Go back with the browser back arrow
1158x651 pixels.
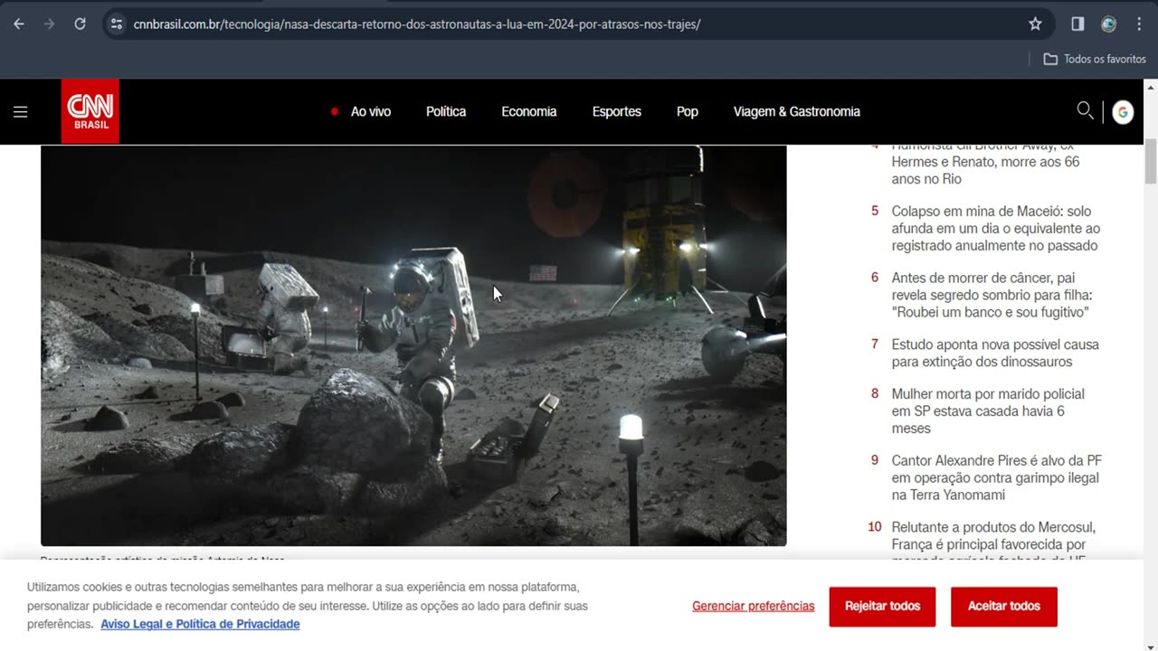19,24
